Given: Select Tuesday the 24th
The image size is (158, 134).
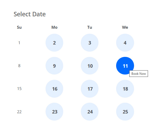Looking at the screenshot, I should 90,112.
